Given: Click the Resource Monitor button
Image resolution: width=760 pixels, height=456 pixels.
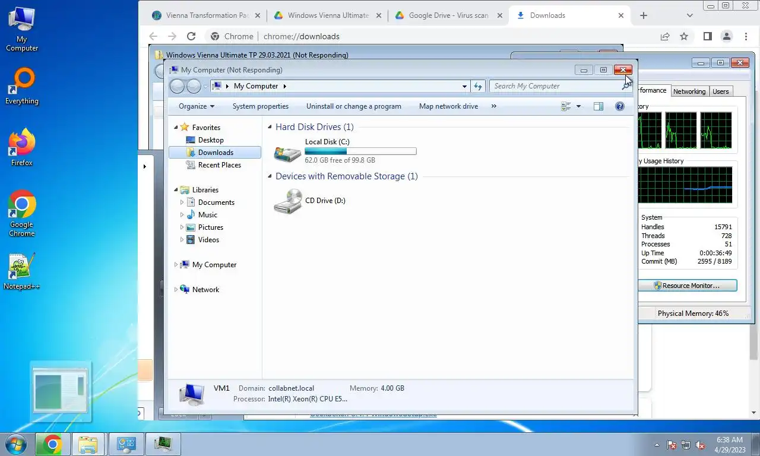Looking at the screenshot, I should [x=687, y=286].
